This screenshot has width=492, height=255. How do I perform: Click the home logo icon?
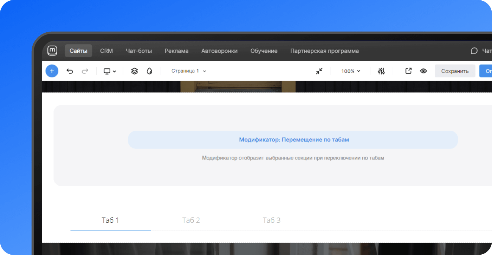pos(52,51)
